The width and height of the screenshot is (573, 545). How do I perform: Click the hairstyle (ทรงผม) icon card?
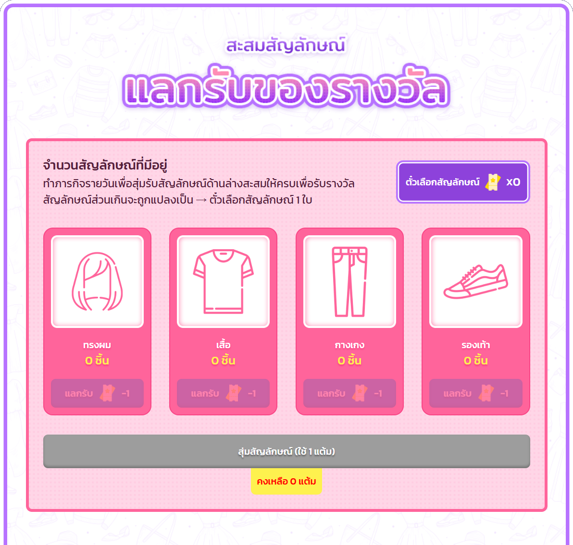(x=97, y=281)
